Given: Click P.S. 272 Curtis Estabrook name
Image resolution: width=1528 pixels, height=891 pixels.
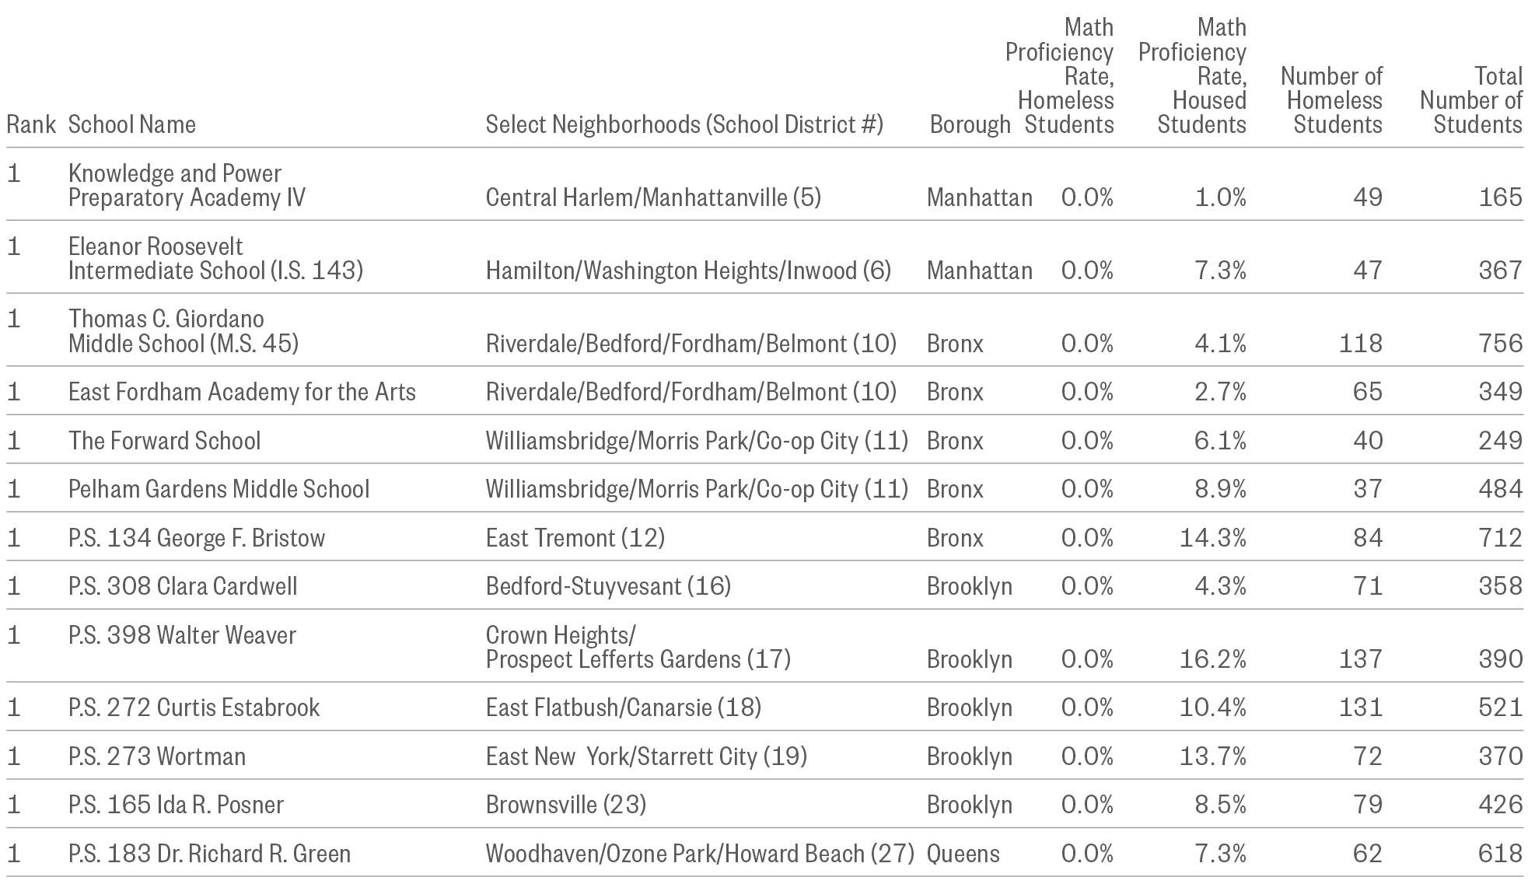Looking at the screenshot, I should pyautogui.click(x=194, y=708).
